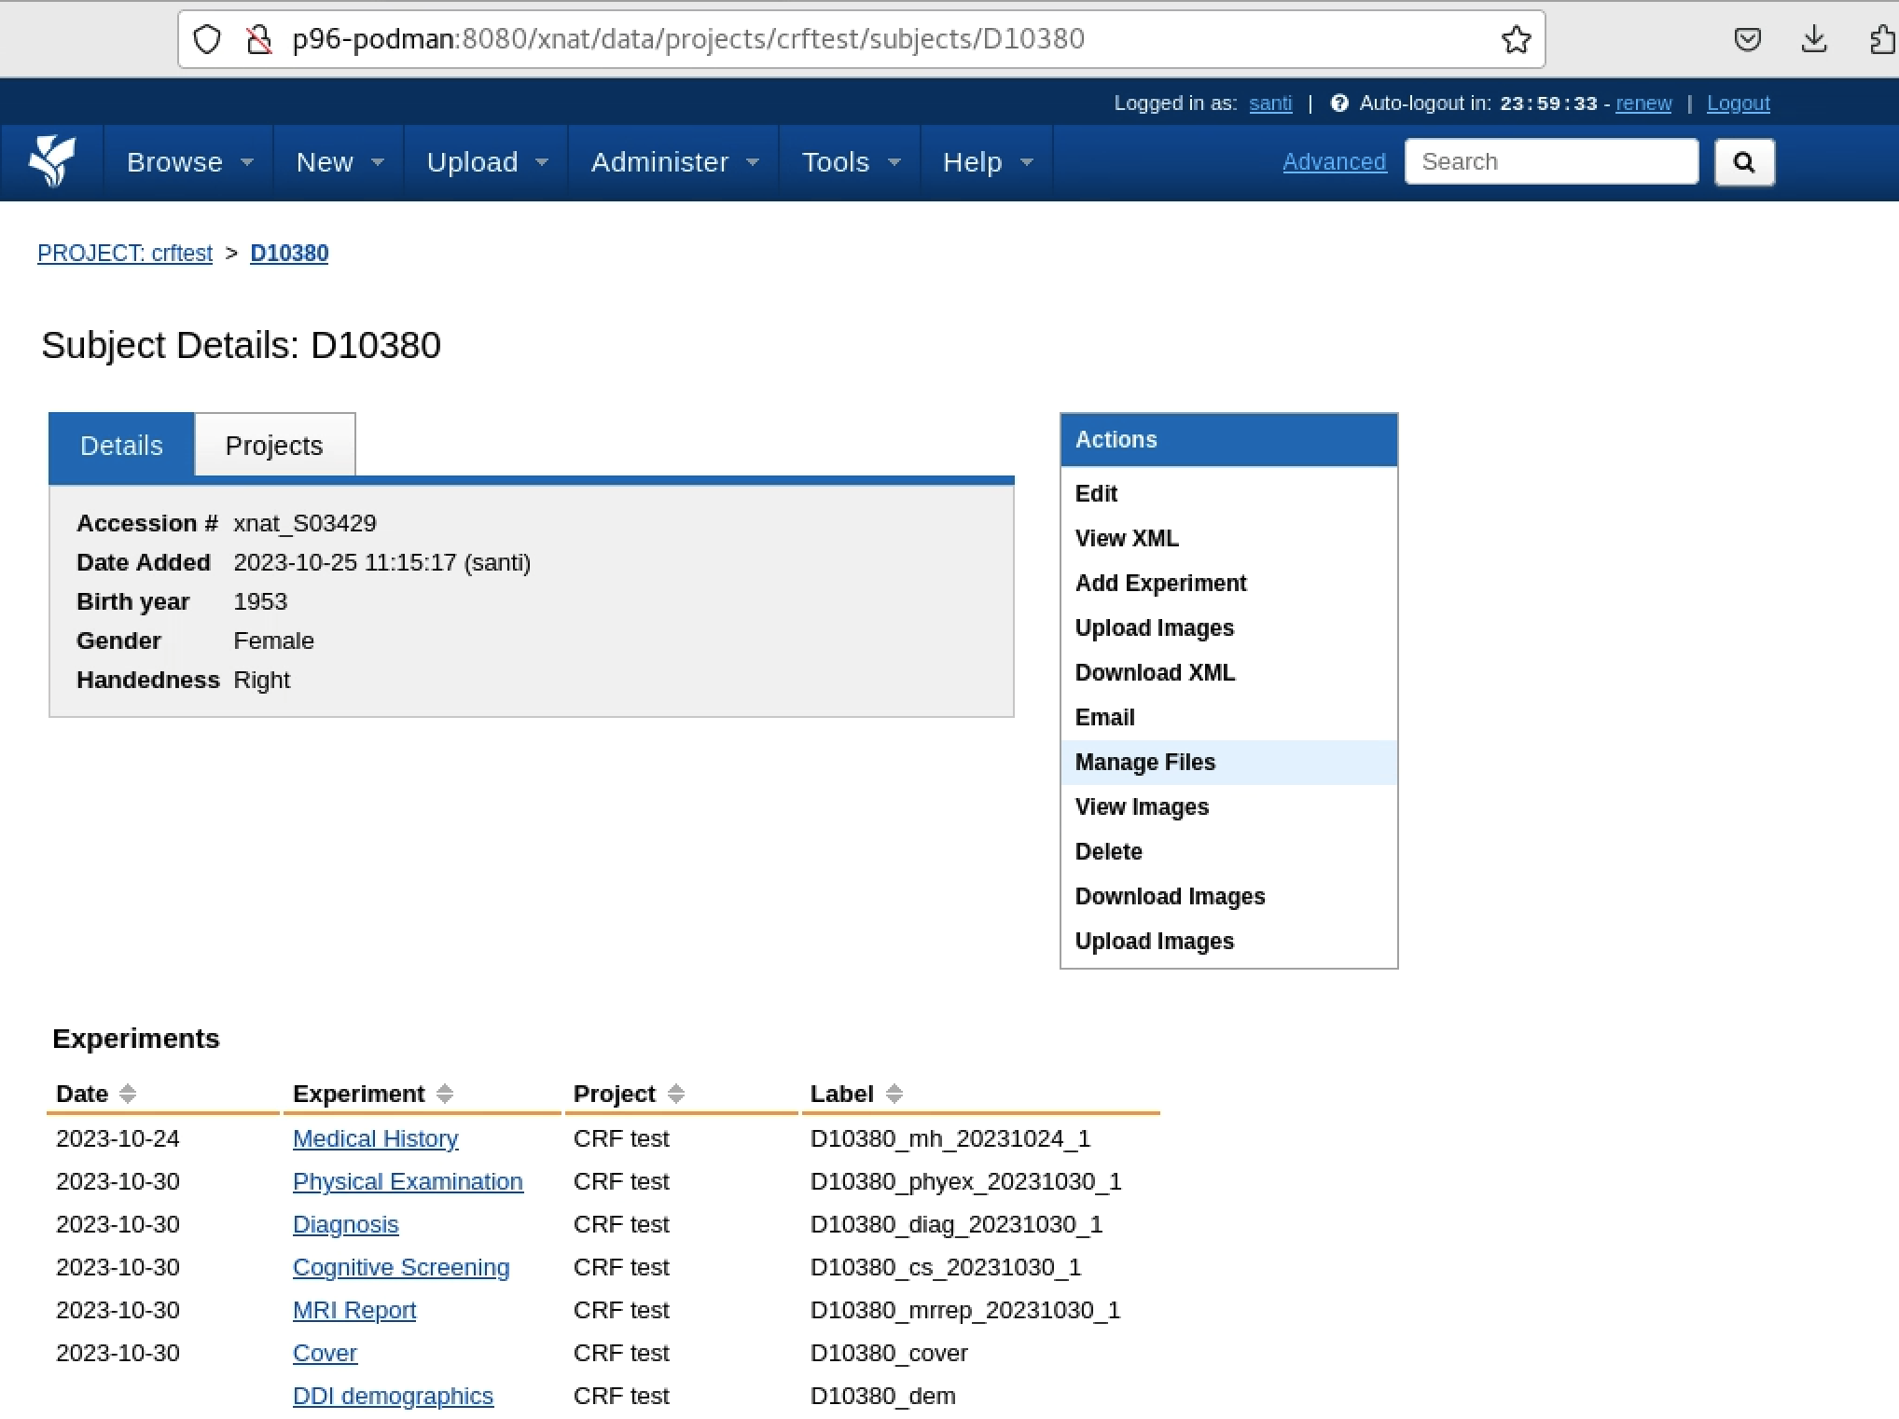Screen dimensions: 1899x1419
Task: Open the Administer menu
Action: [672, 161]
